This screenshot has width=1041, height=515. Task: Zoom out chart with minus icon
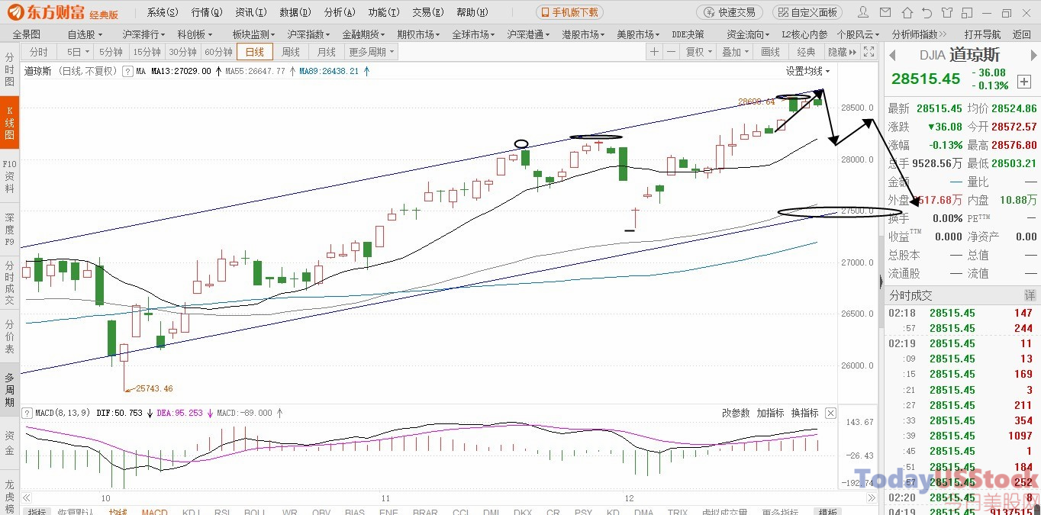(x=671, y=51)
